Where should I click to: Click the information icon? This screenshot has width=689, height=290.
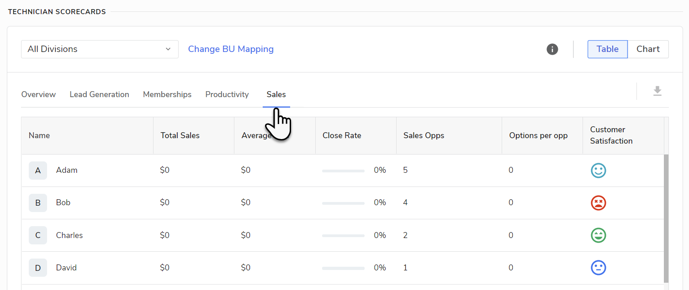(552, 49)
